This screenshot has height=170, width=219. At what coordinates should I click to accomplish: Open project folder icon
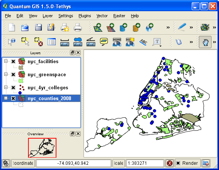[x=25, y=27]
